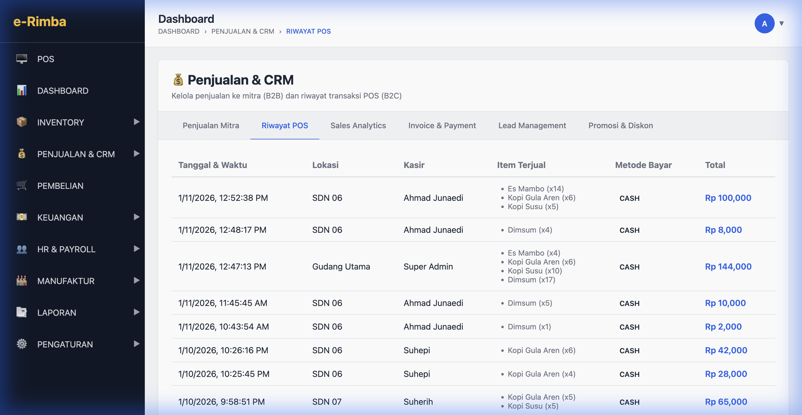Open the Invoice & Payment tab
Image resolution: width=802 pixels, height=415 pixels.
point(442,126)
